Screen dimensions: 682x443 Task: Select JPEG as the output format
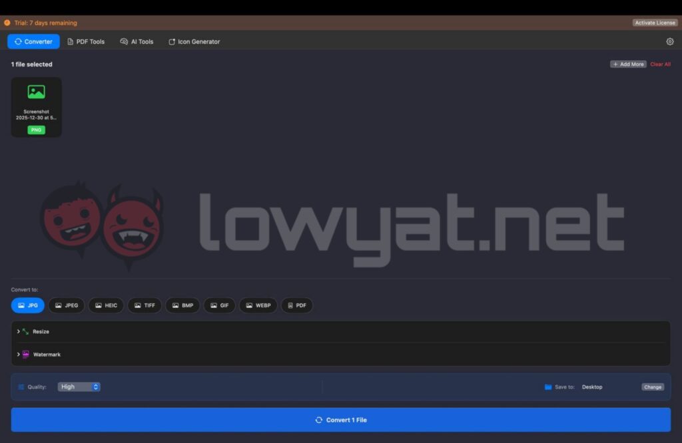pyautogui.click(x=67, y=305)
